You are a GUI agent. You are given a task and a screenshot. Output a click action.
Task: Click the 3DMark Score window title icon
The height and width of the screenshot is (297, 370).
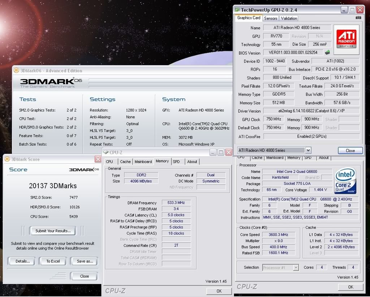tap(7, 159)
